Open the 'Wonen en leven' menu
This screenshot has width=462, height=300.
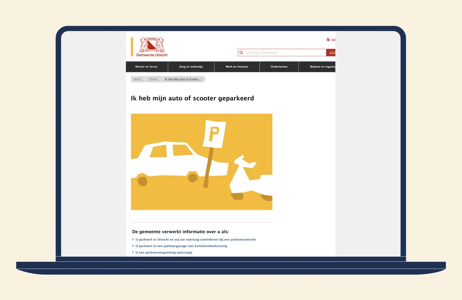(146, 67)
